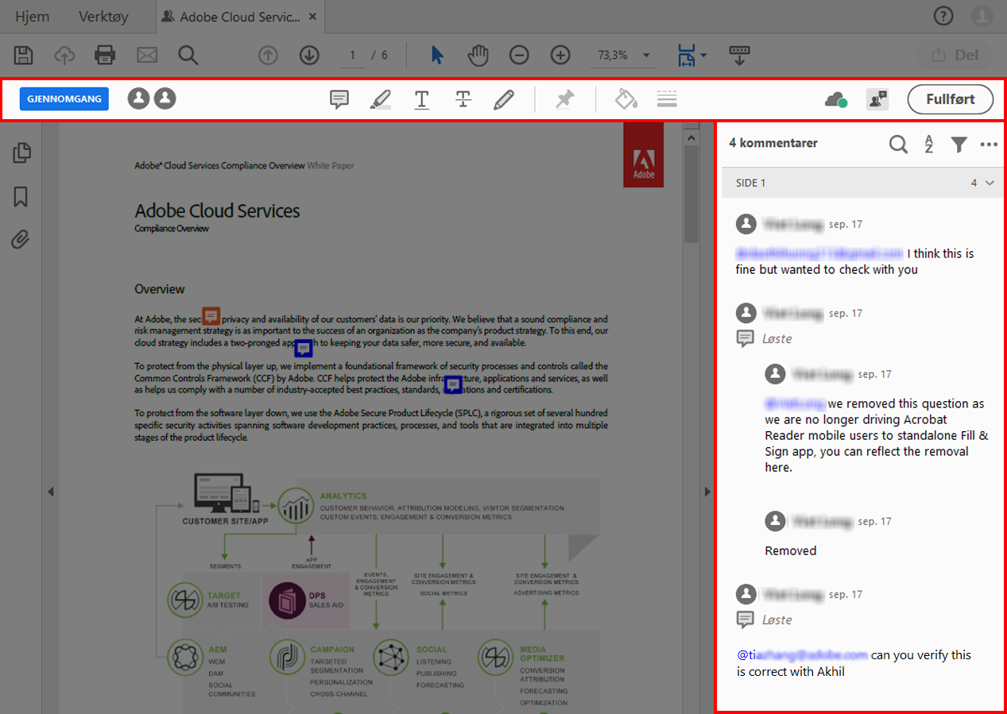
Task: Collapse the SIDE 1 comment group
Action: (x=990, y=183)
